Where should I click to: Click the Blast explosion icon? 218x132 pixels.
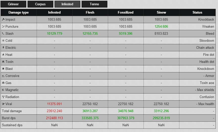pyautogui.click(x=3, y=69)
